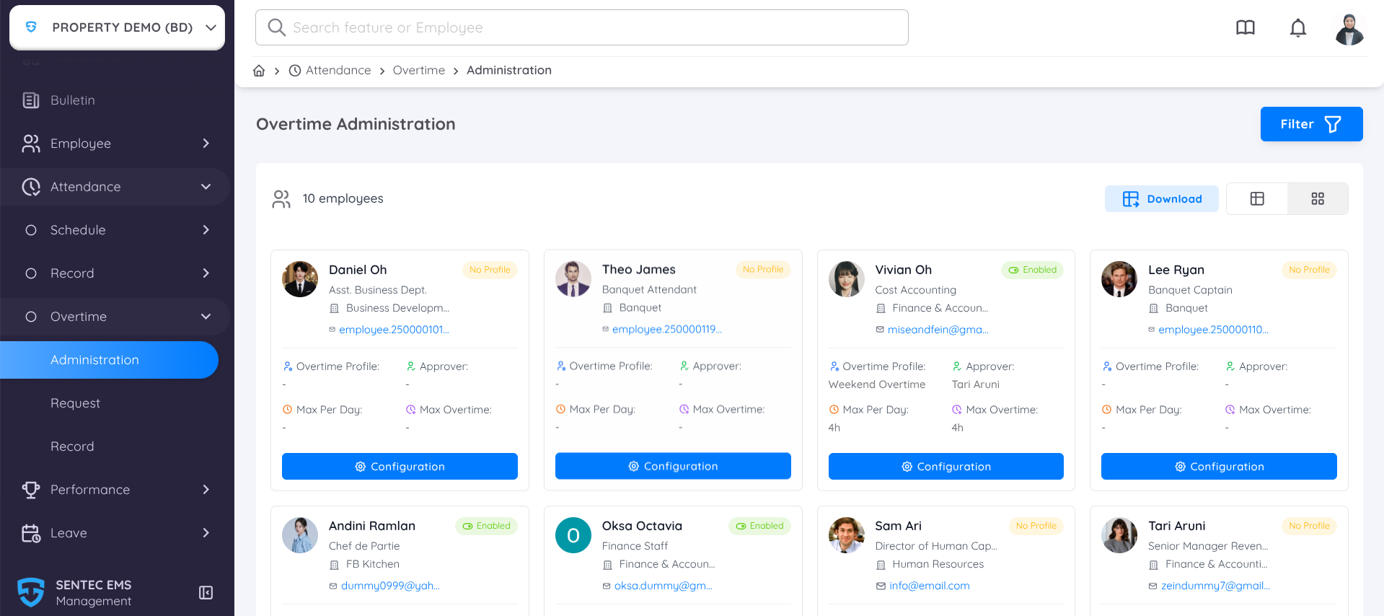Open Andini Ramlan's email dummy0999@yah...
The width and height of the screenshot is (1384, 616).
[x=390, y=586]
